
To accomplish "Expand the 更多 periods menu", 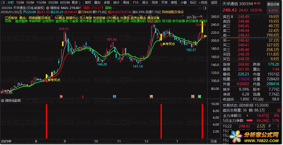I will coord(76,3).
